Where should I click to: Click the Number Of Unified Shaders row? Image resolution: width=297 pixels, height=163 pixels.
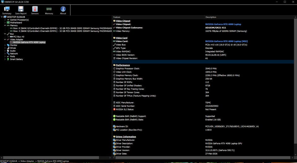pos(203,86)
